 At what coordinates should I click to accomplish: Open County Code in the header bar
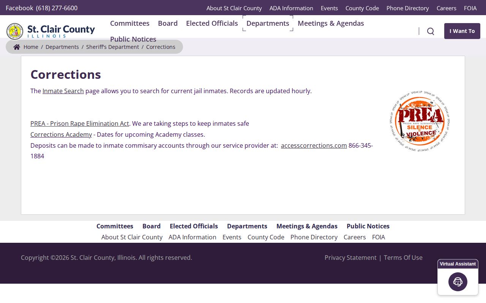pos(362,8)
